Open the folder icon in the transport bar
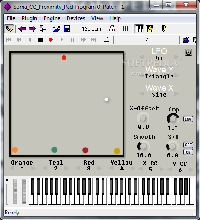 [x=186, y=40]
